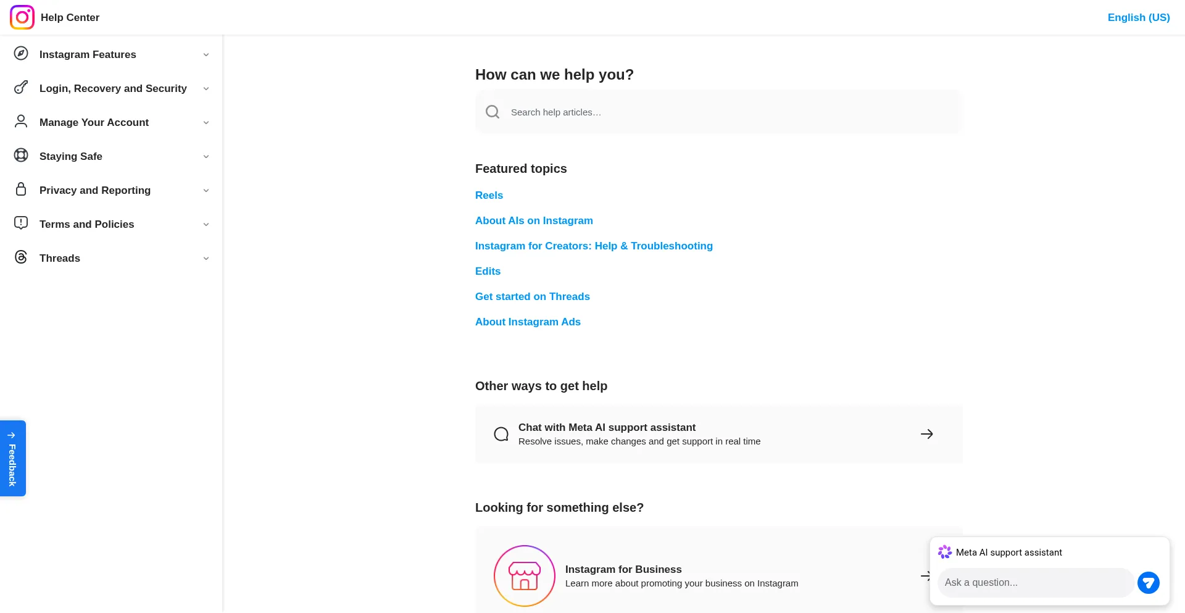Click the alert bubble icon for Terms and Policies

21,223
